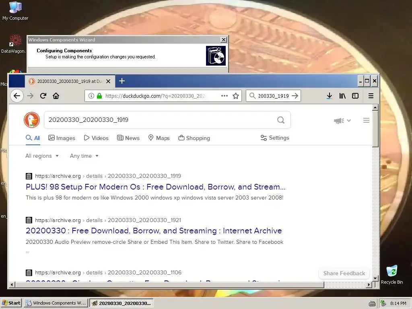Open a new Firefox tab
This screenshot has width=412, height=309.
(122, 81)
